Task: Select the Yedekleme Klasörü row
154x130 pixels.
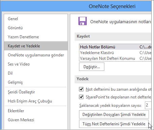Action: [x=115, y=53]
